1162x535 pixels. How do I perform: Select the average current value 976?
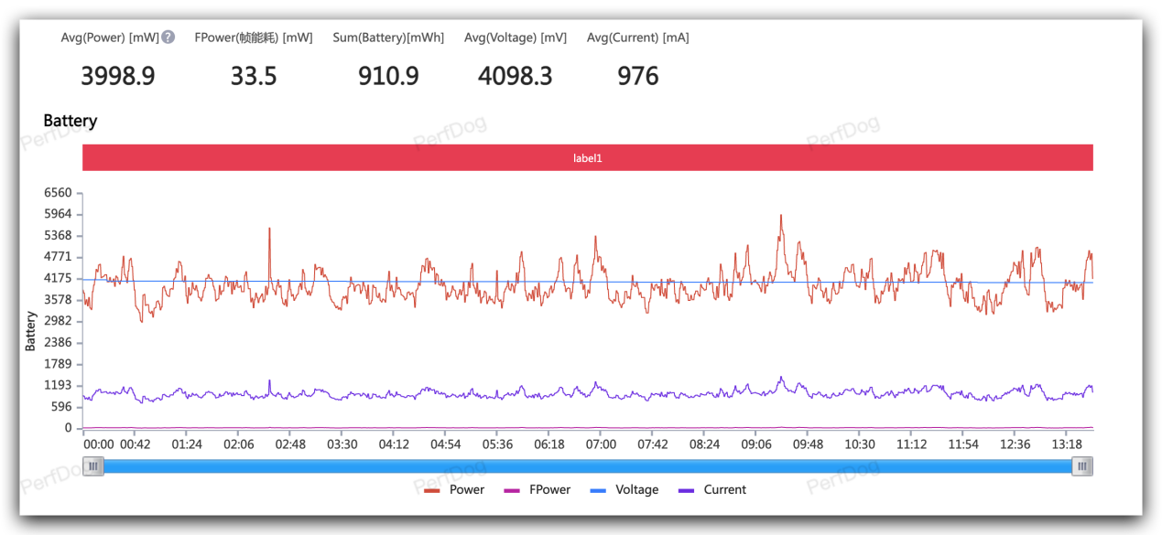[x=638, y=76]
